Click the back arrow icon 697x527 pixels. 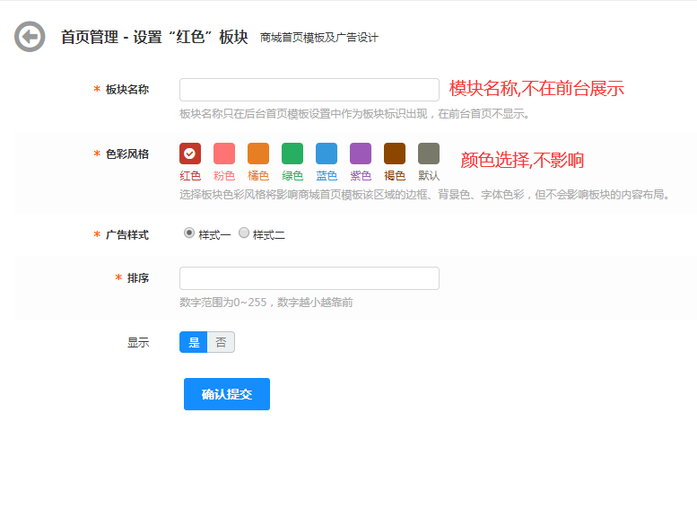point(30,37)
